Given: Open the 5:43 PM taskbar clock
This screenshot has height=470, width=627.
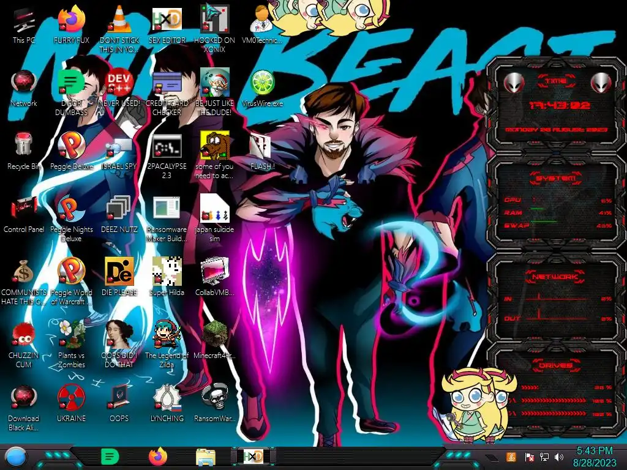Looking at the screenshot, I should (x=595, y=457).
